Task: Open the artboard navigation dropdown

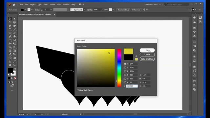Action: 42,114
